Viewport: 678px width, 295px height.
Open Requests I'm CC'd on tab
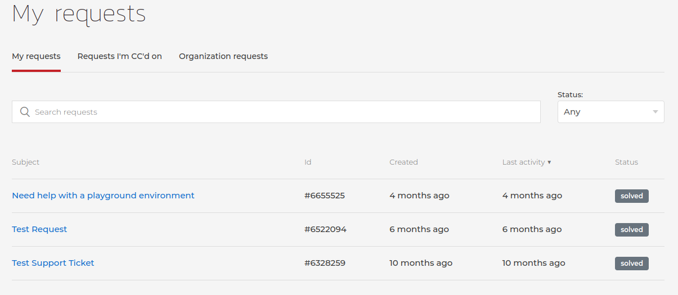click(120, 56)
